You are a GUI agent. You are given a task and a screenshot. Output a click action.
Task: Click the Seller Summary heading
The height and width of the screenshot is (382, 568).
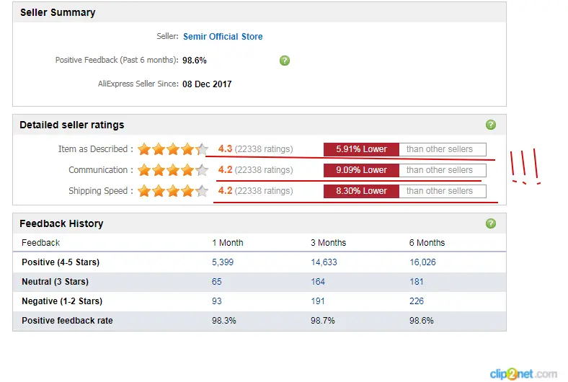58,13
